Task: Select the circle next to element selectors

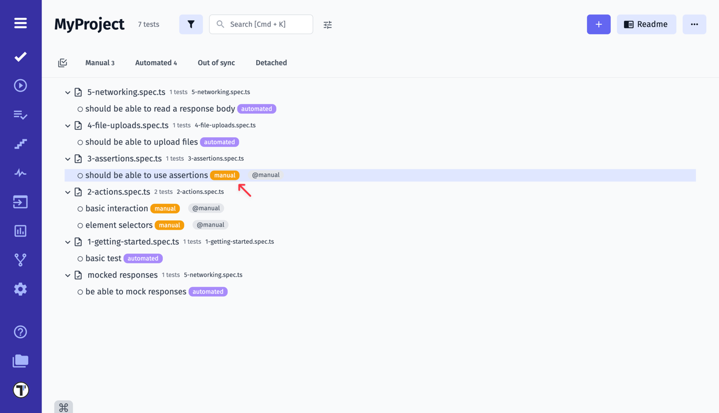Action: click(x=80, y=225)
